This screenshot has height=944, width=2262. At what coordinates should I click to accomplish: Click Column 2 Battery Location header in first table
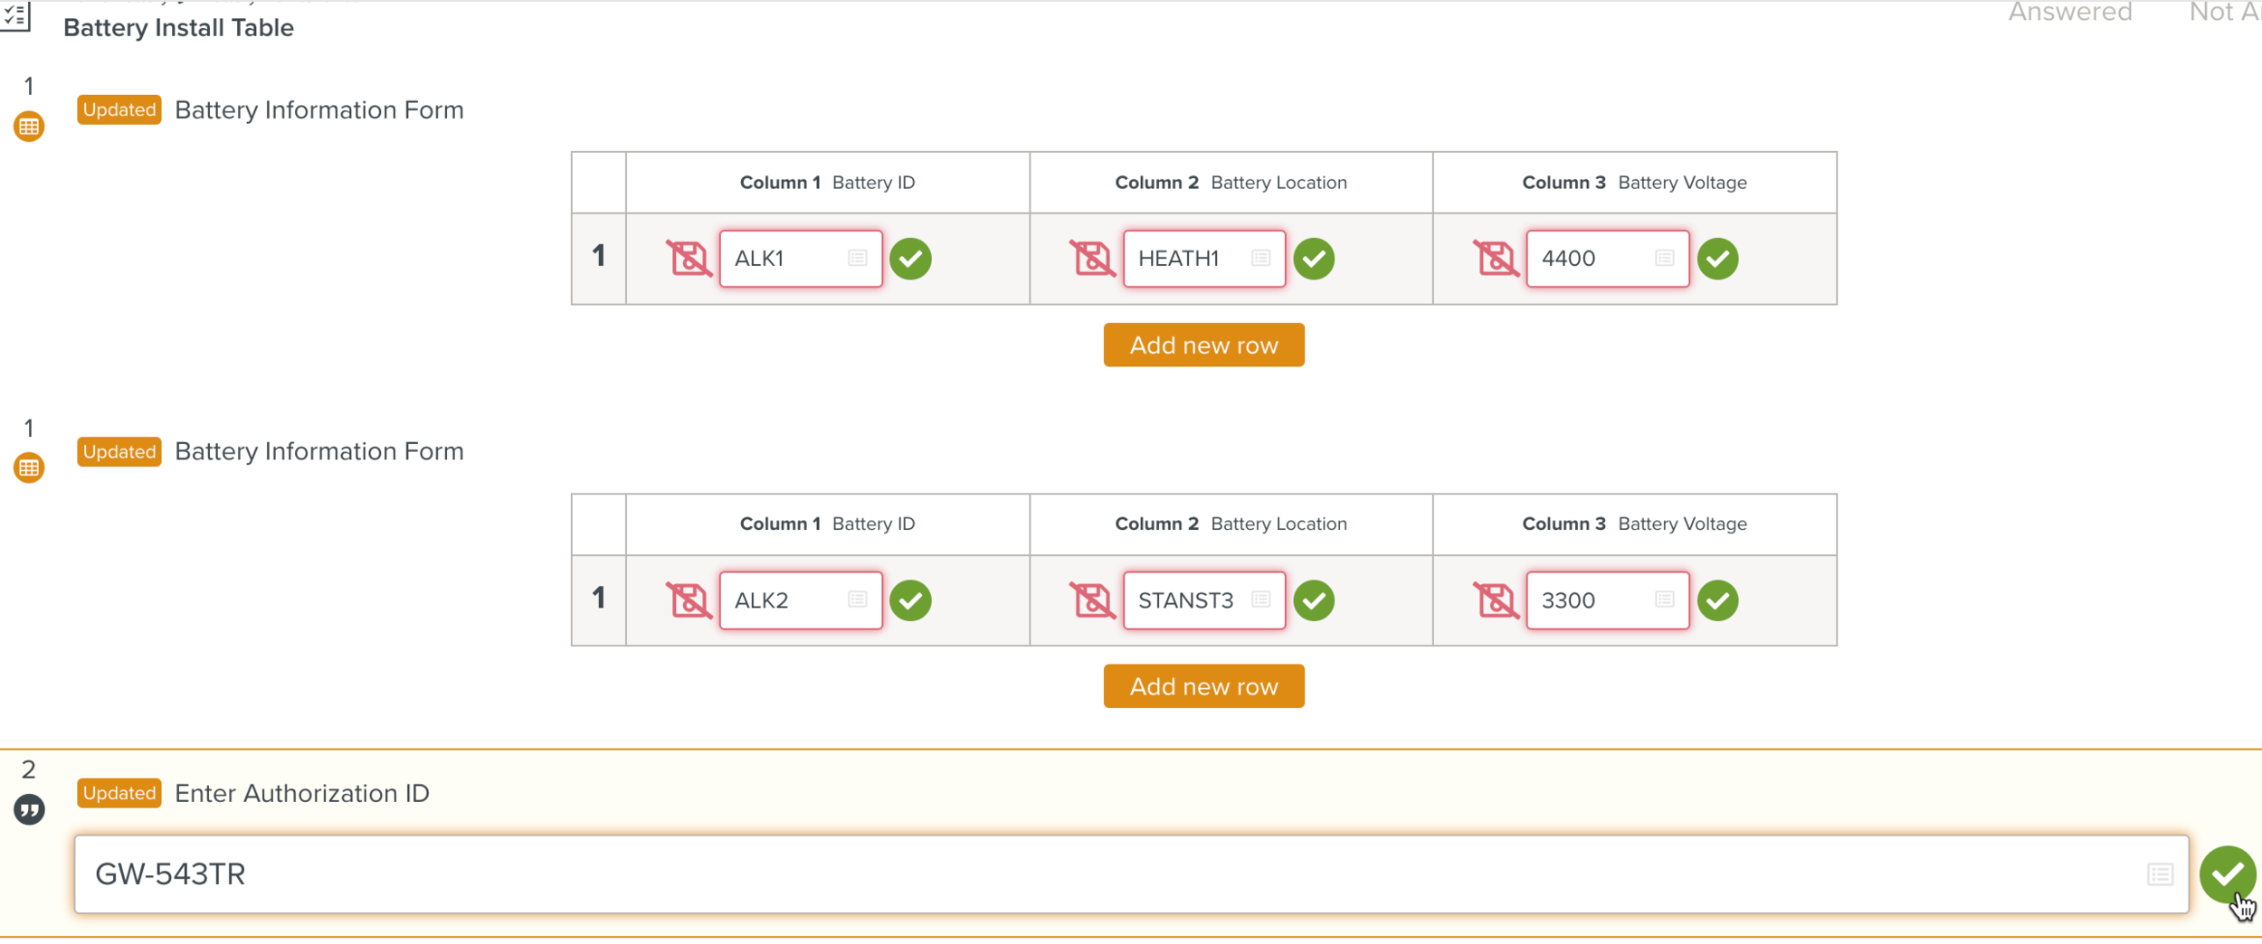tap(1231, 183)
